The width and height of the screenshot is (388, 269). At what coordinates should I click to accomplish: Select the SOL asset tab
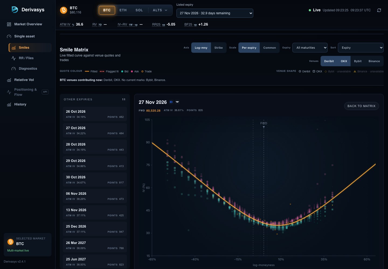point(139,10)
